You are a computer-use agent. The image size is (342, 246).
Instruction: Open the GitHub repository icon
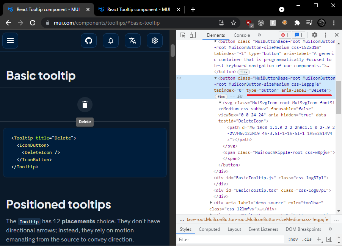coord(88,41)
